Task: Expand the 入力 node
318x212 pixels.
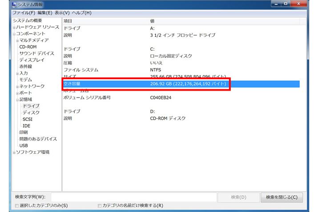Action: pos(17,74)
